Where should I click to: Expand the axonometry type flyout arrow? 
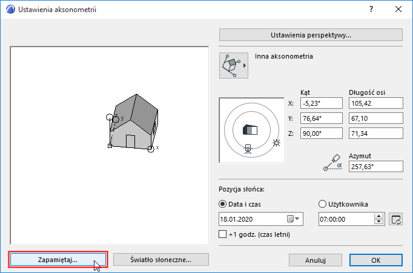point(245,66)
